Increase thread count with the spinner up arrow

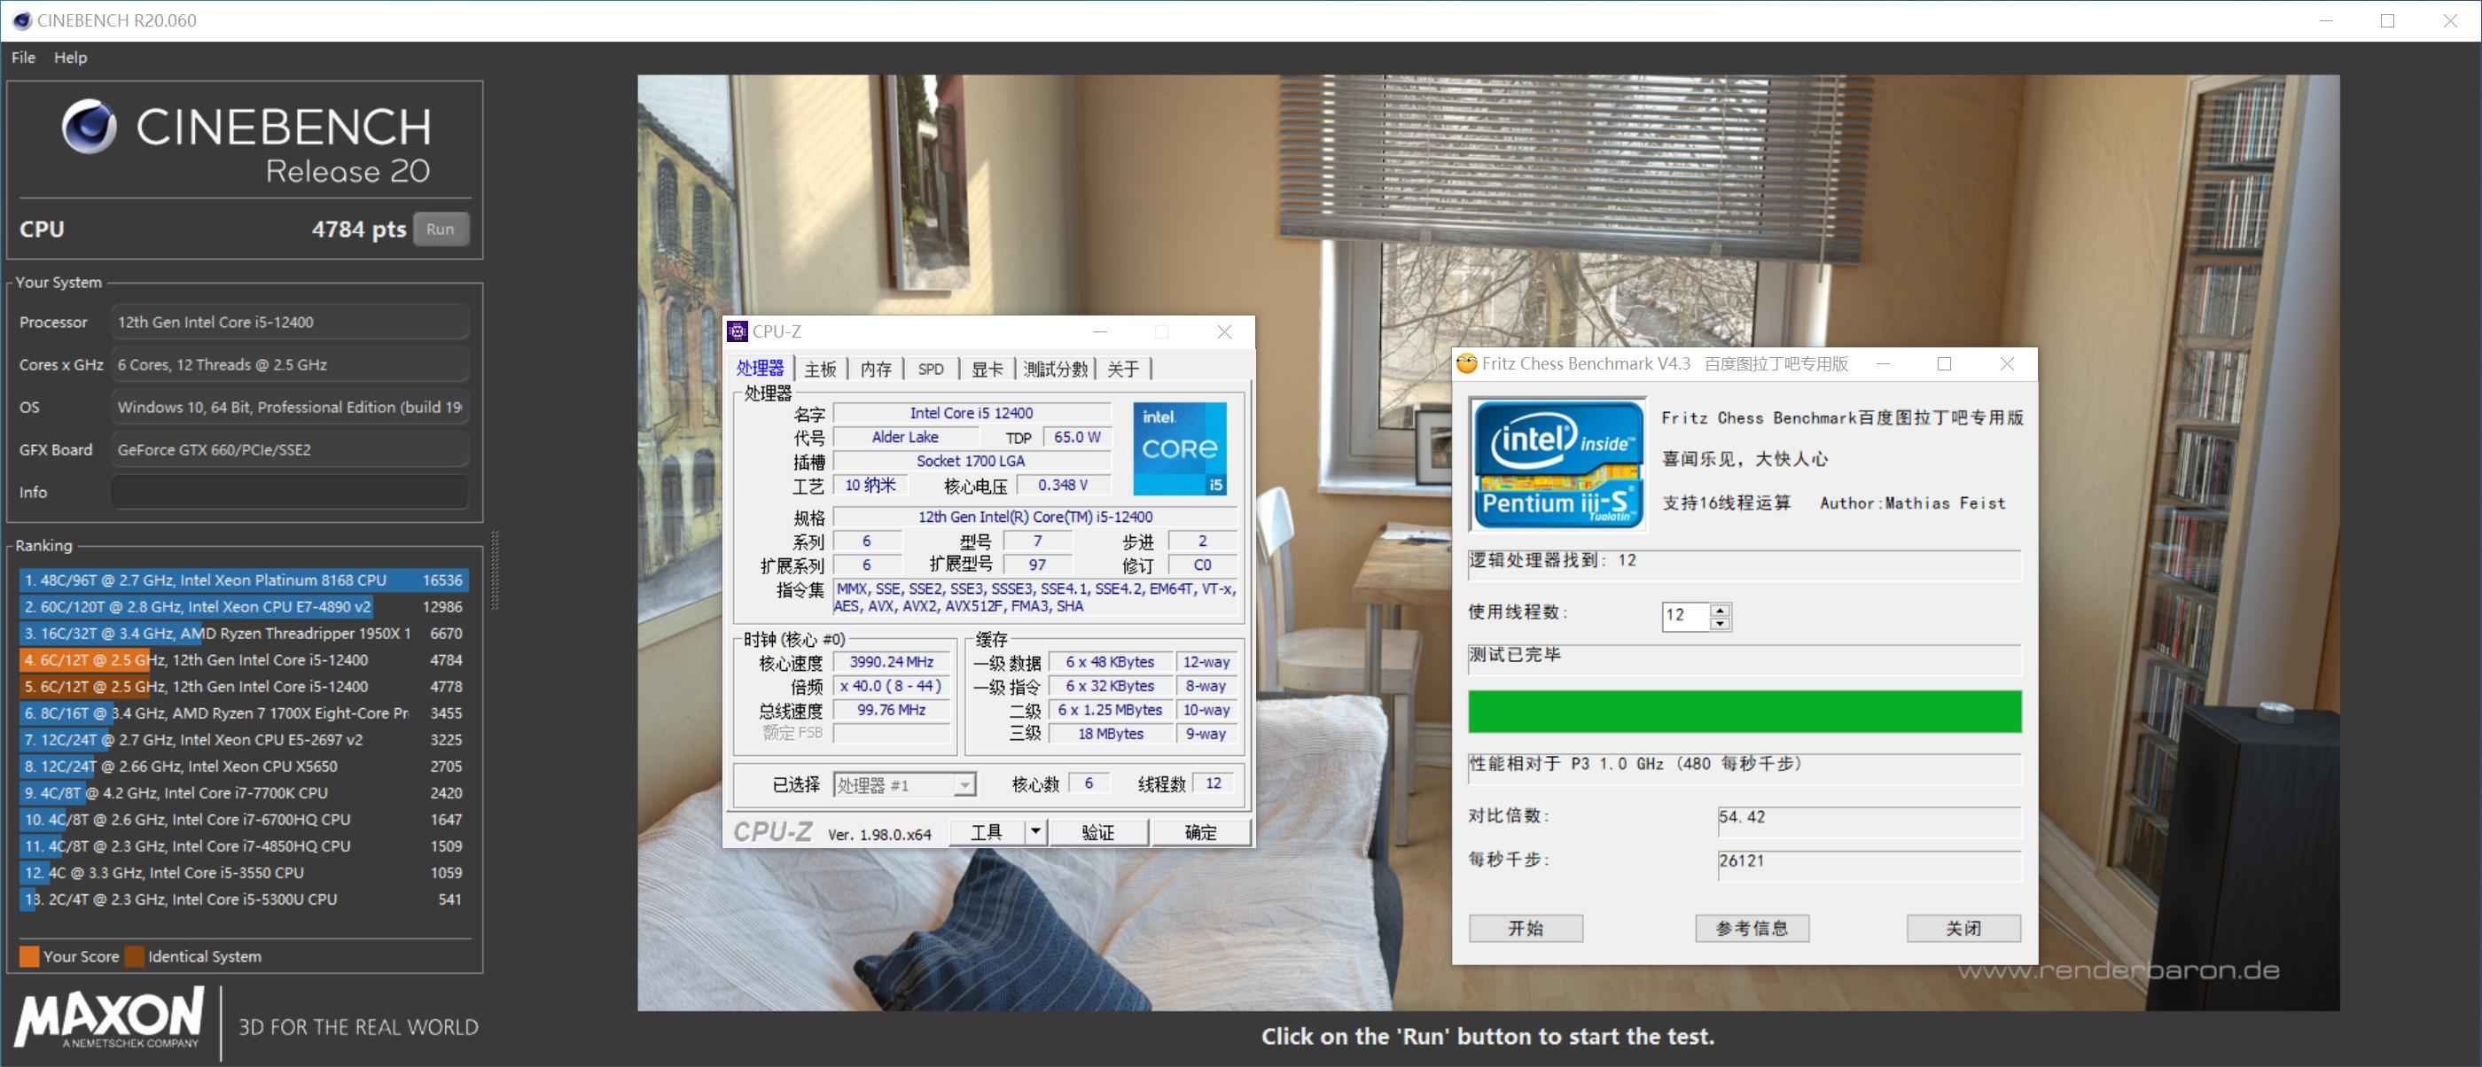point(1721,611)
